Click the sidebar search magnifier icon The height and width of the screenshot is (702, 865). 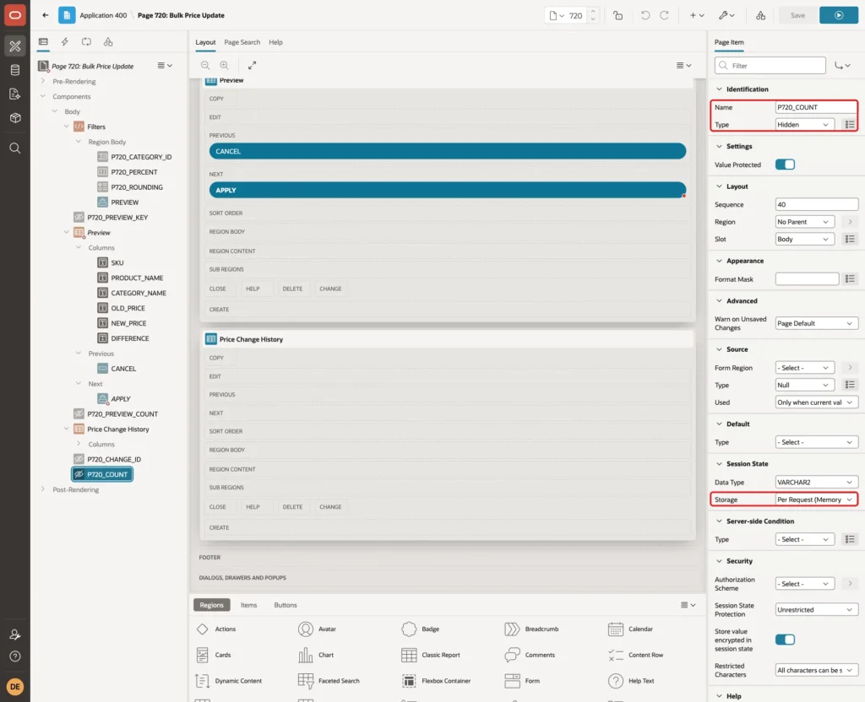click(x=15, y=148)
